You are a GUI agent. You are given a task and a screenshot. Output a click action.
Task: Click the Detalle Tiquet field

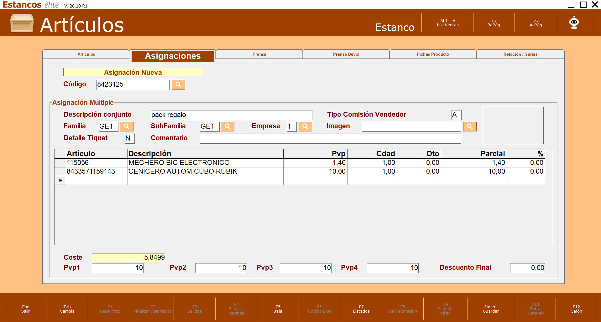(x=130, y=138)
